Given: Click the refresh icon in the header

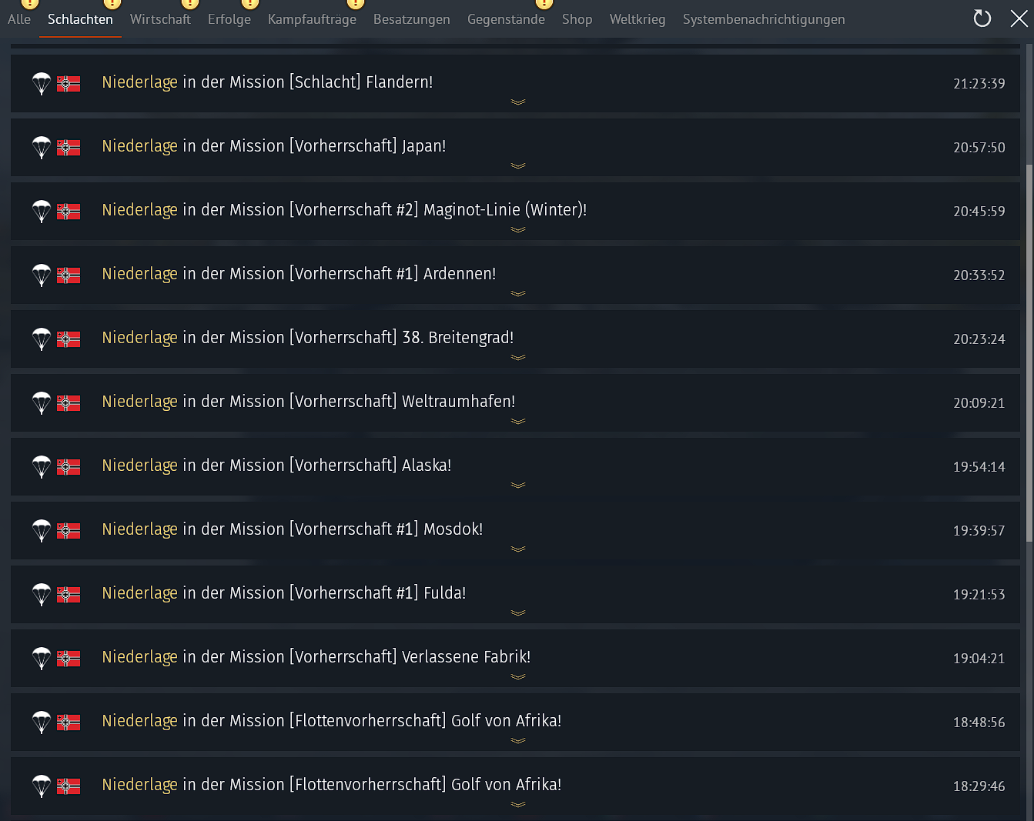Looking at the screenshot, I should 982,18.
